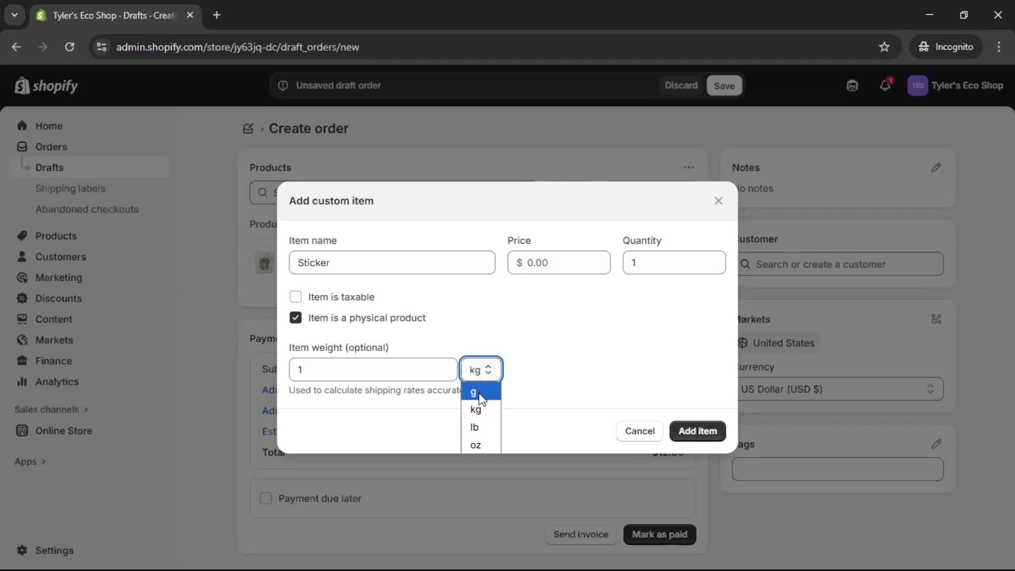Expand the Apps section in sidebar
This screenshot has width=1015, height=571.
pyautogui.click(x=30, y=462)
